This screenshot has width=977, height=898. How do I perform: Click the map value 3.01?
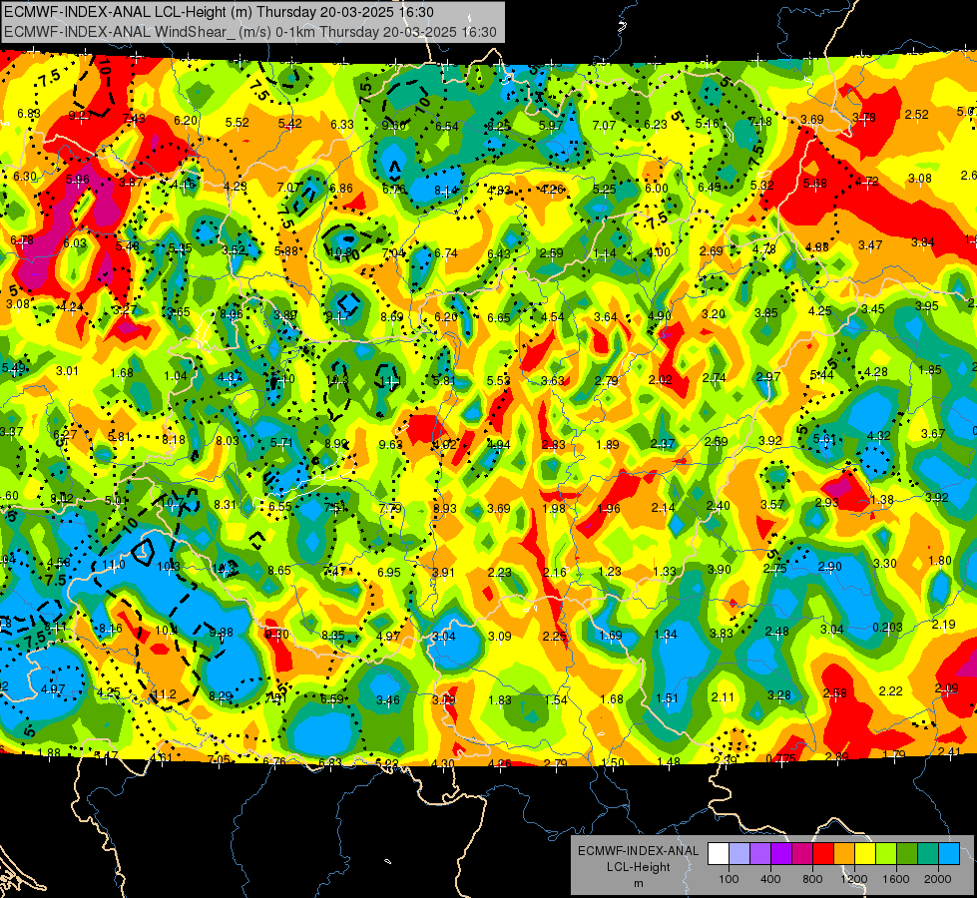67,371
